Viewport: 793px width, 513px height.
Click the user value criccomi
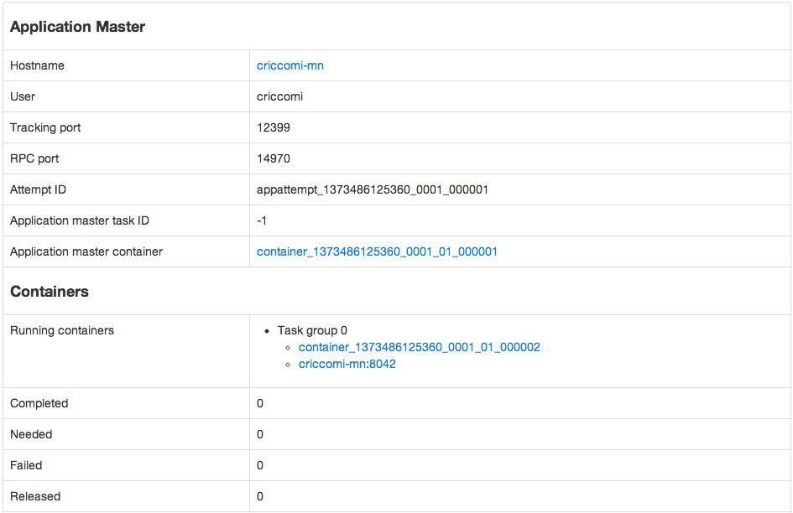279,96
